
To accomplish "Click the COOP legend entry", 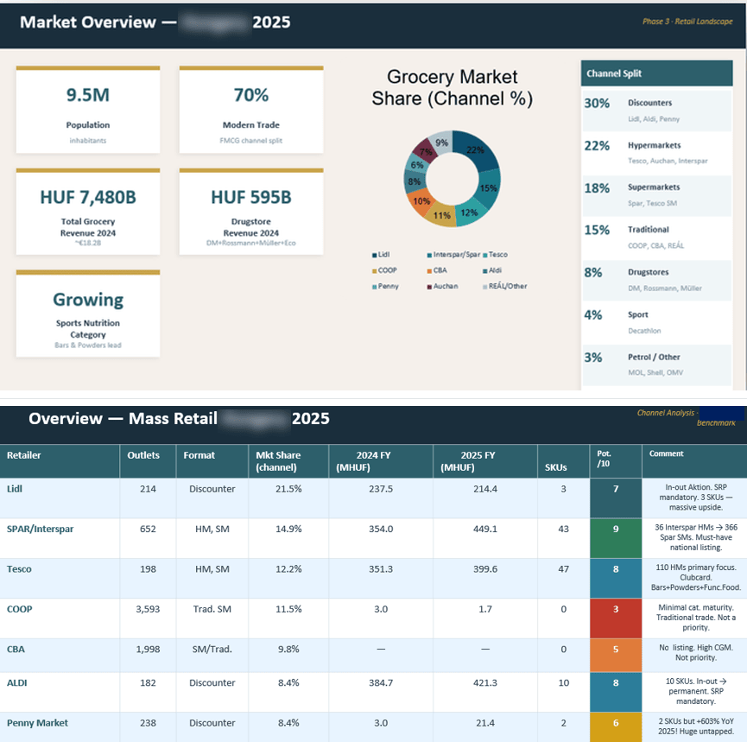I will 384,270.
